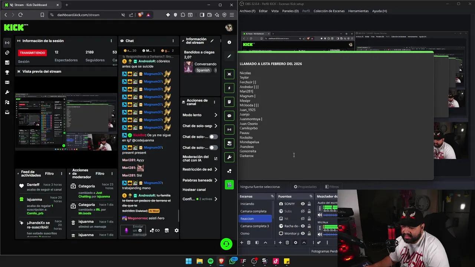Expand the Modo lento option

216,115
